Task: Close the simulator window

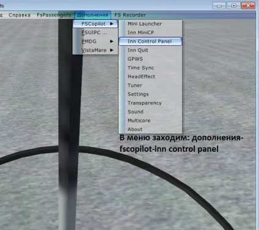Action: 248,6
